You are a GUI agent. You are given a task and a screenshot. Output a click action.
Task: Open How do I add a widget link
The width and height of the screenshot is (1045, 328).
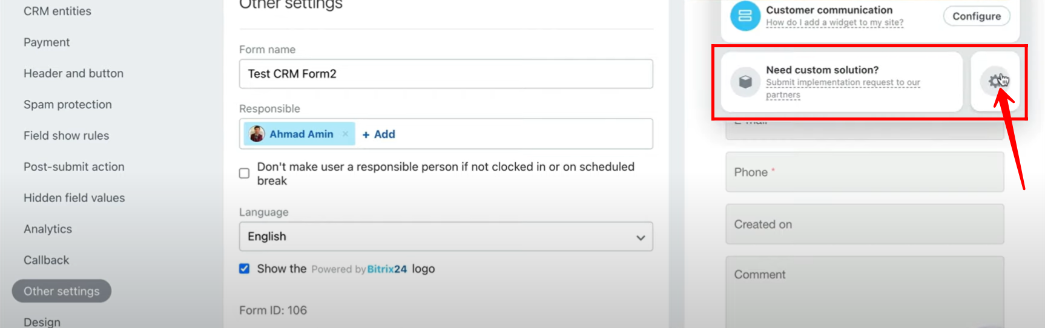click(834, 22)
